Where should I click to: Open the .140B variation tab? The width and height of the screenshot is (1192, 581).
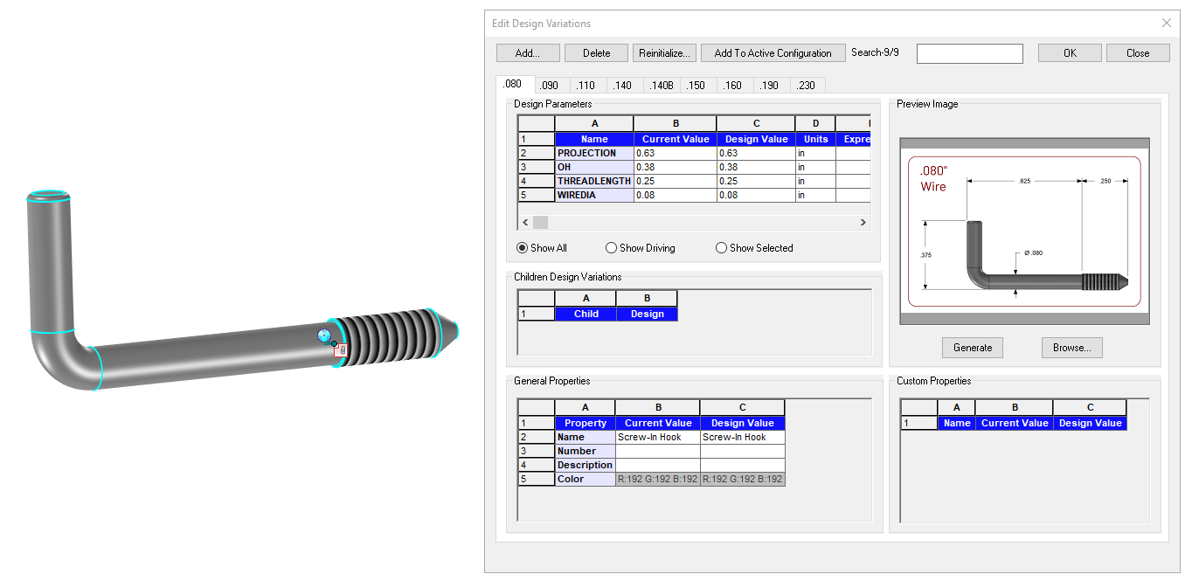click(661, 86)
